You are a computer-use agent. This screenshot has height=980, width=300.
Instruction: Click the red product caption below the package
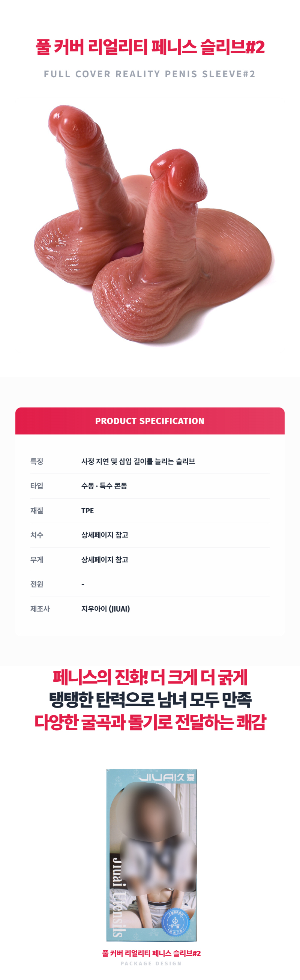pos(151,953)
